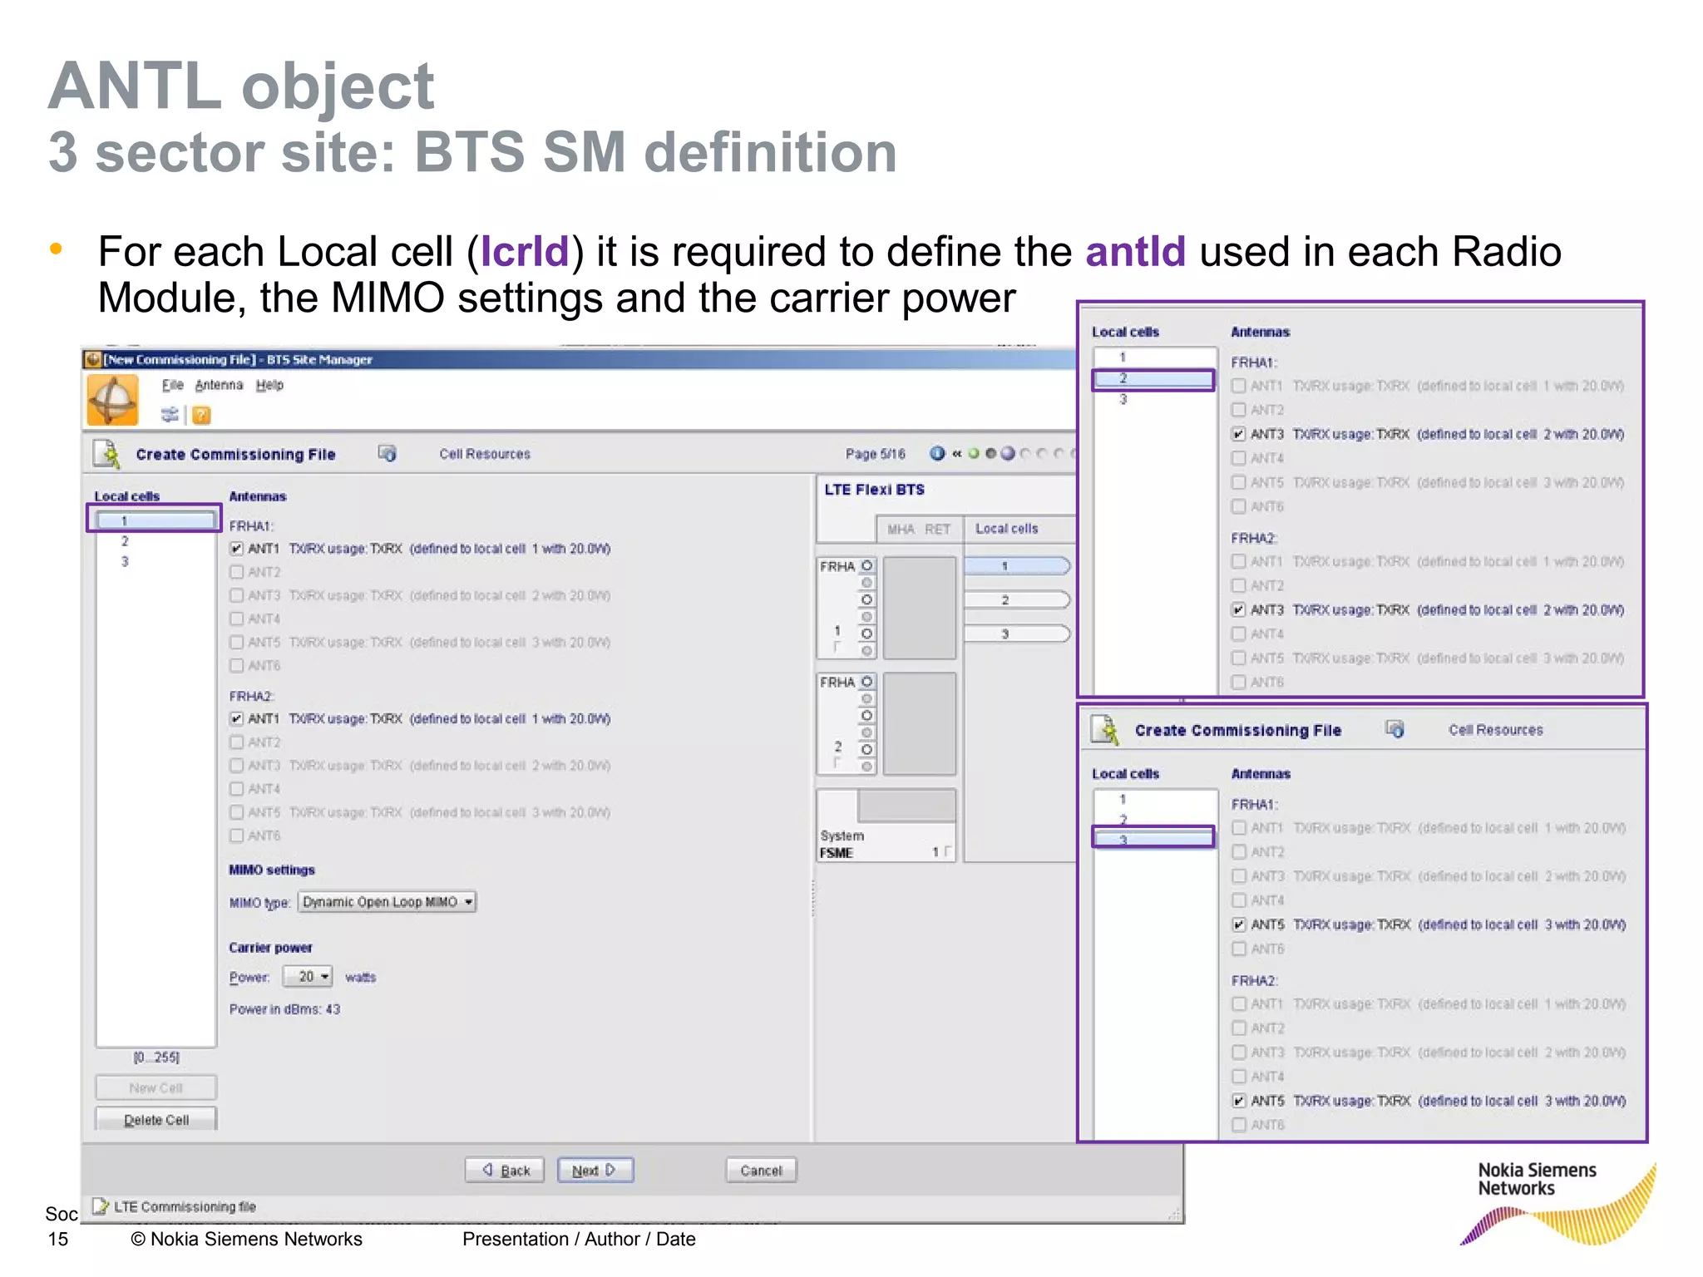Click the Cancel button
The width and height of the screenshot is (1703, 1277).
pos(761,1170)
